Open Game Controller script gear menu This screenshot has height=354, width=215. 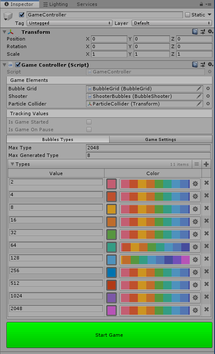tap(210, 65)
